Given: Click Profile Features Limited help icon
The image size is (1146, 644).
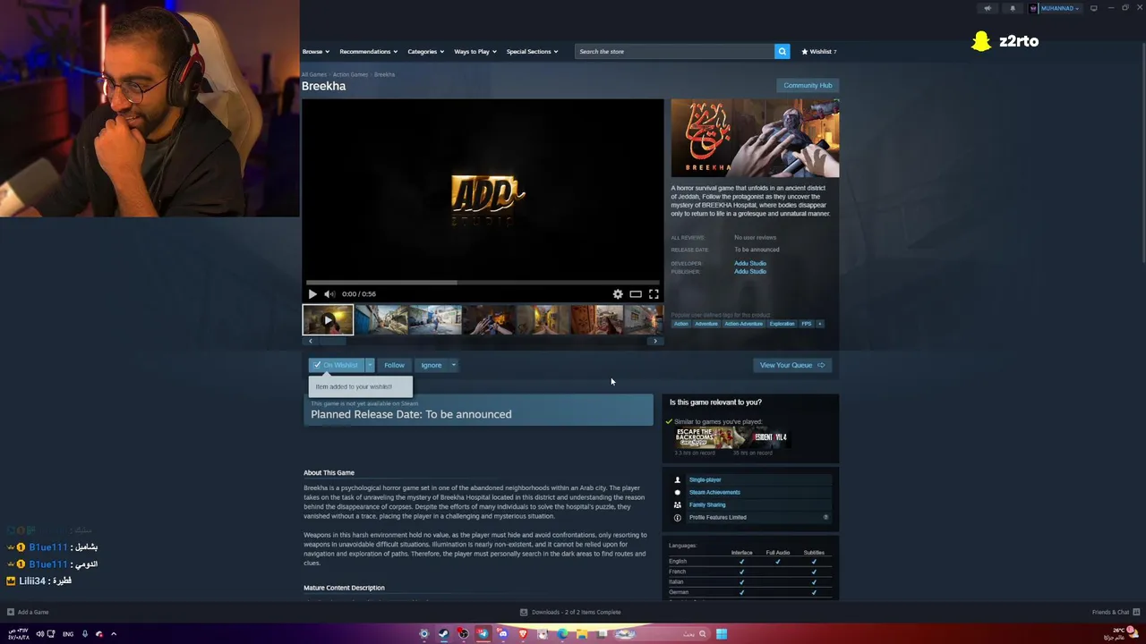Looking at the screenshot, I should coord(825,518).
